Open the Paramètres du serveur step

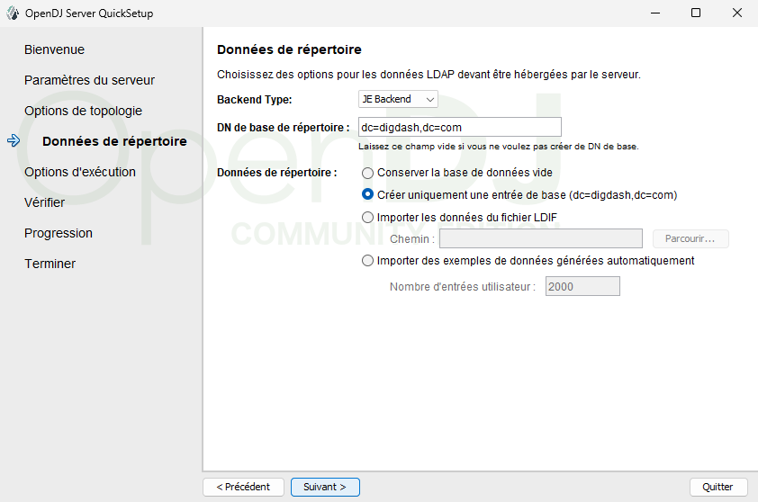[89, 80]
